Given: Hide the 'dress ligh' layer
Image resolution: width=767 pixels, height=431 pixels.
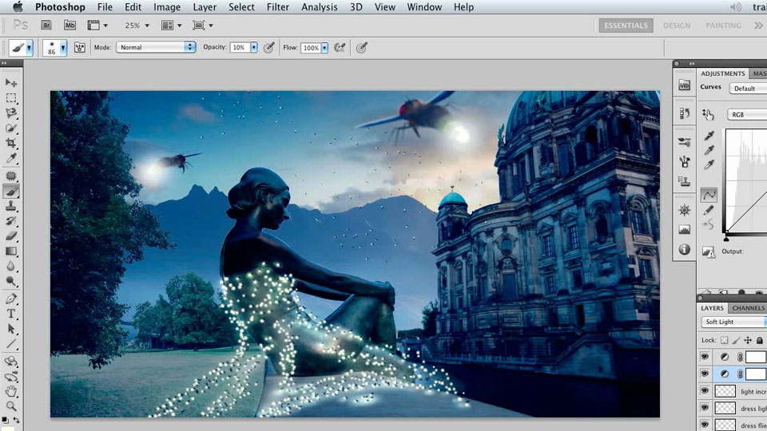Looking at the screenshot, I should click(705, 408).
